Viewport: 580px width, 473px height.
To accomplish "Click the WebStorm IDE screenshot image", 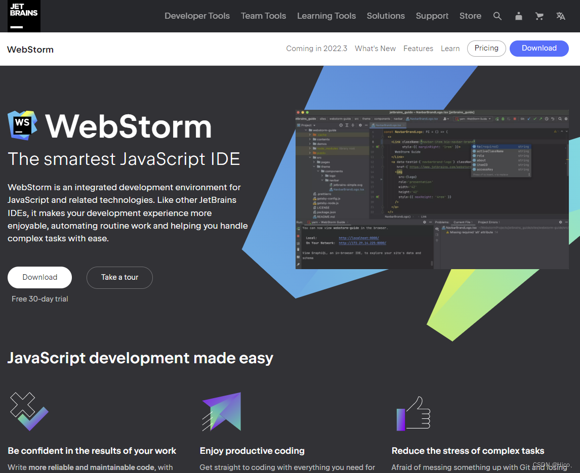I will tap(432, 189).
